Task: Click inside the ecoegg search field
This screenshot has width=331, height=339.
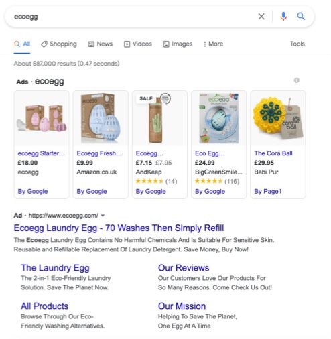Action: [134, 17]
